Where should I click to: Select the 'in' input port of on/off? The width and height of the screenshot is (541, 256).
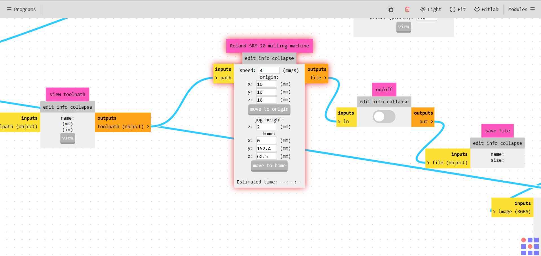coord(343,121)
